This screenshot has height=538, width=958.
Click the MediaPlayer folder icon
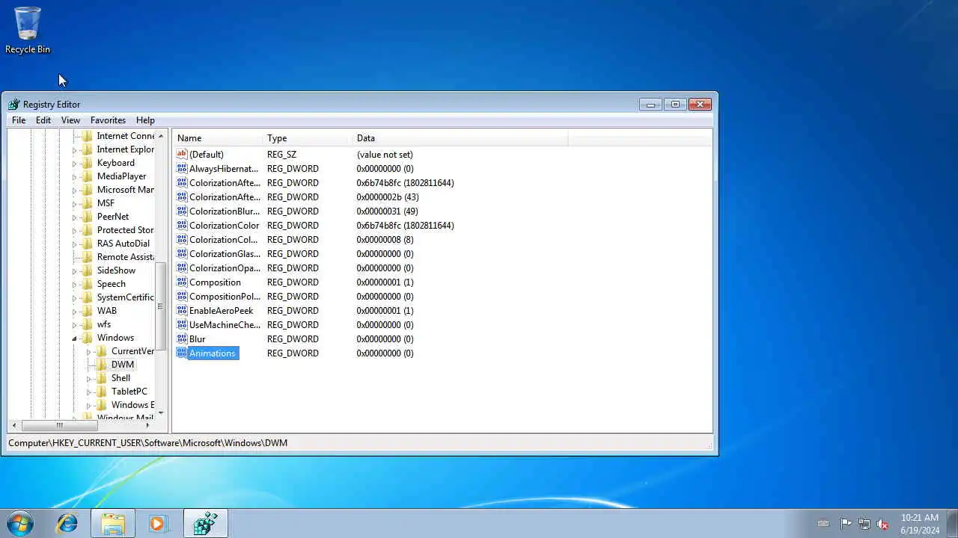88,176
